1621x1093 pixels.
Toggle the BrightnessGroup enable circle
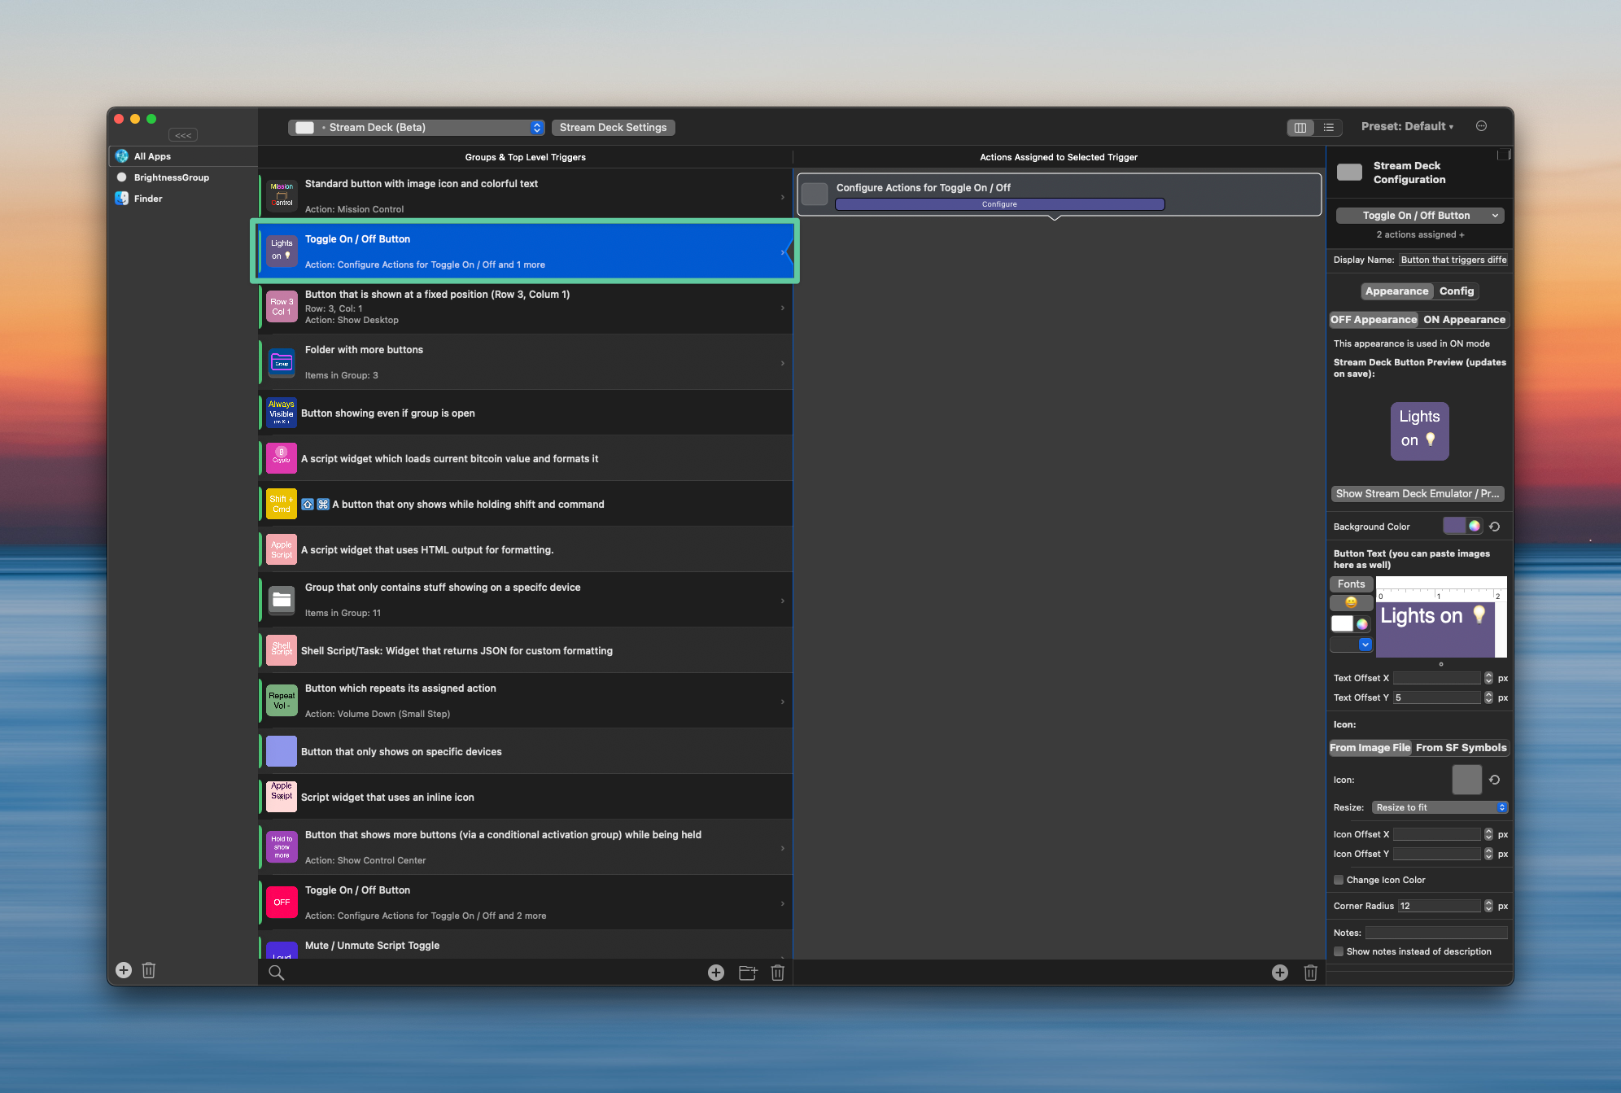(122, 177)
